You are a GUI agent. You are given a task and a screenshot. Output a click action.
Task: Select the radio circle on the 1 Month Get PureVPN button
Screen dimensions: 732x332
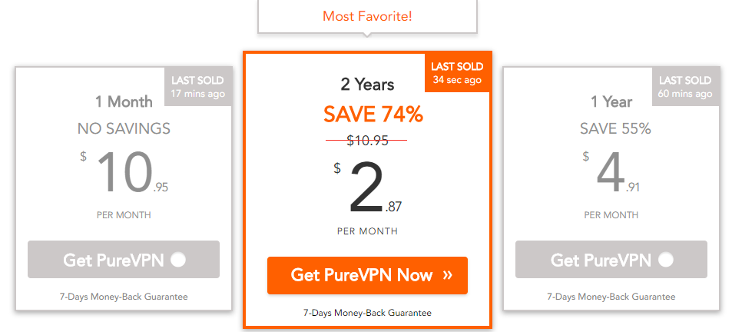[x=178, y=260]
